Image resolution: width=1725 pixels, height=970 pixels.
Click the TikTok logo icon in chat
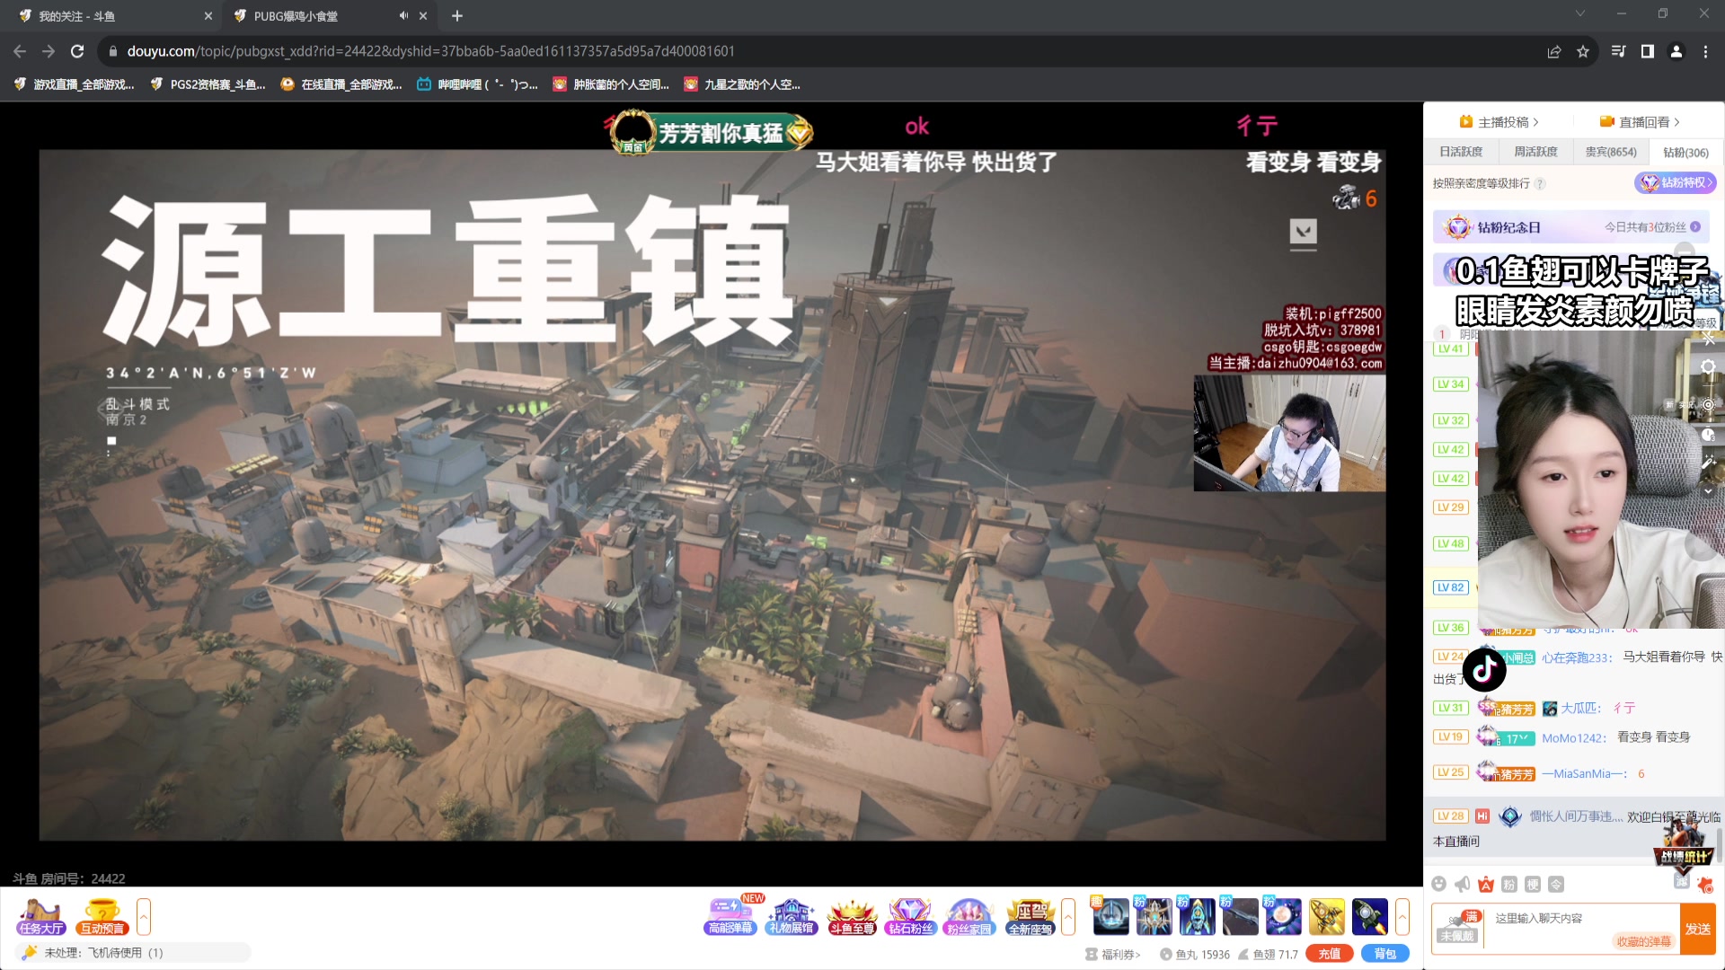tap(1484, 669)
